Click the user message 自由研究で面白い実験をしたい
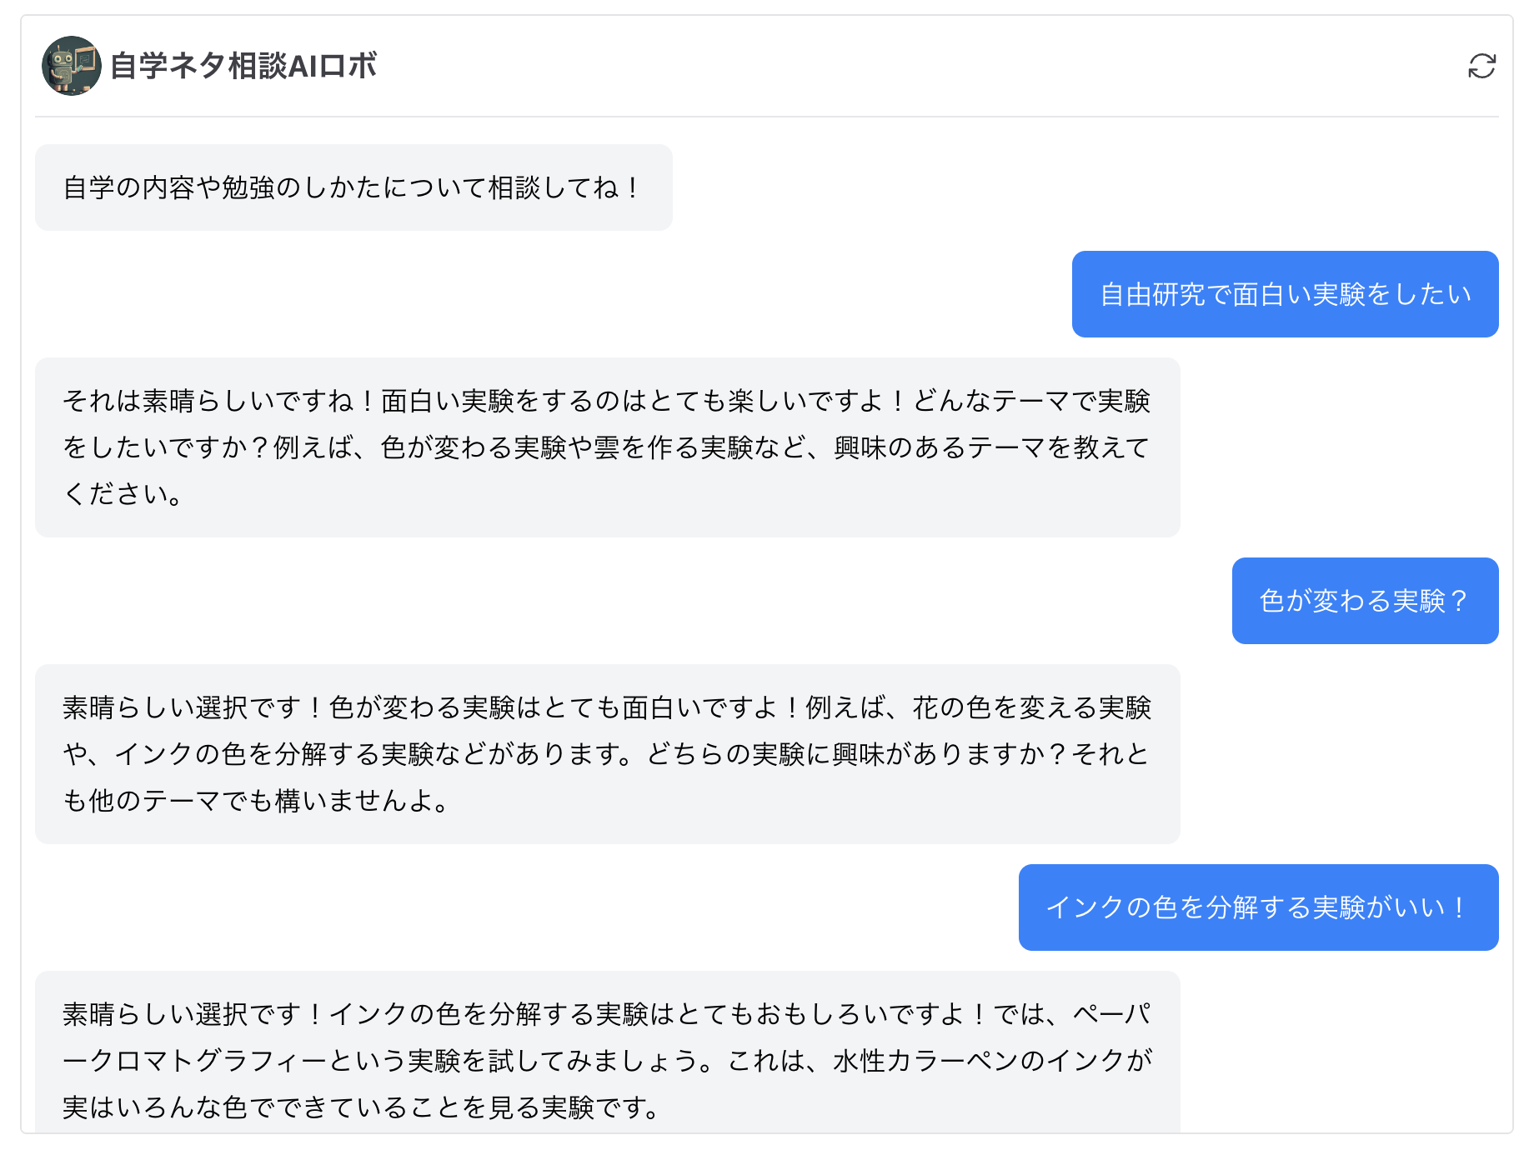 click(x=1285, y=294)
